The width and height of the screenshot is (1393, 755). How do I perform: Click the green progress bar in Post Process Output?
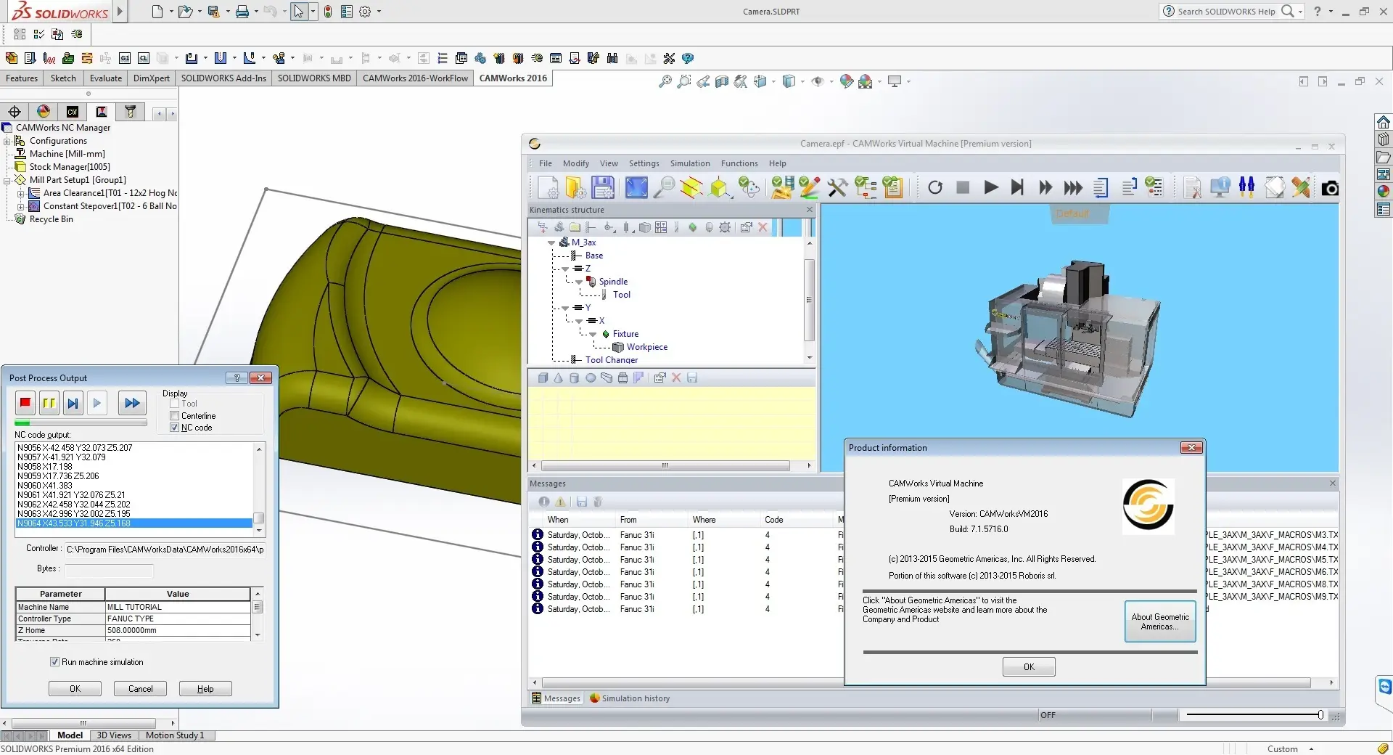pos(81,423)
